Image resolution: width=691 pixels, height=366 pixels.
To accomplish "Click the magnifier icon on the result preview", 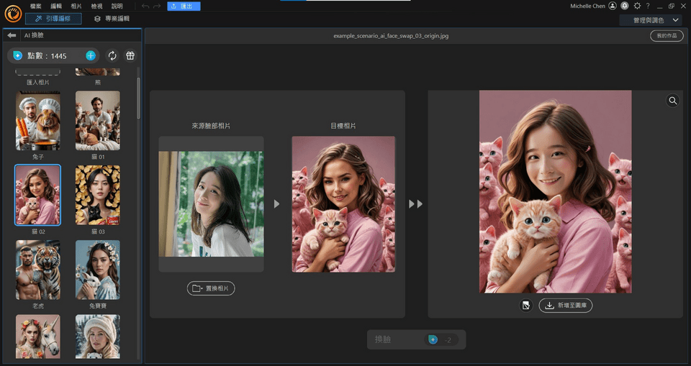I will (672, 101).
